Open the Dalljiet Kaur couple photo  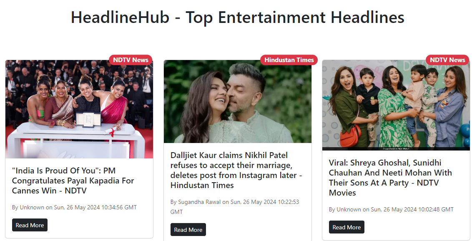point(238,101)
